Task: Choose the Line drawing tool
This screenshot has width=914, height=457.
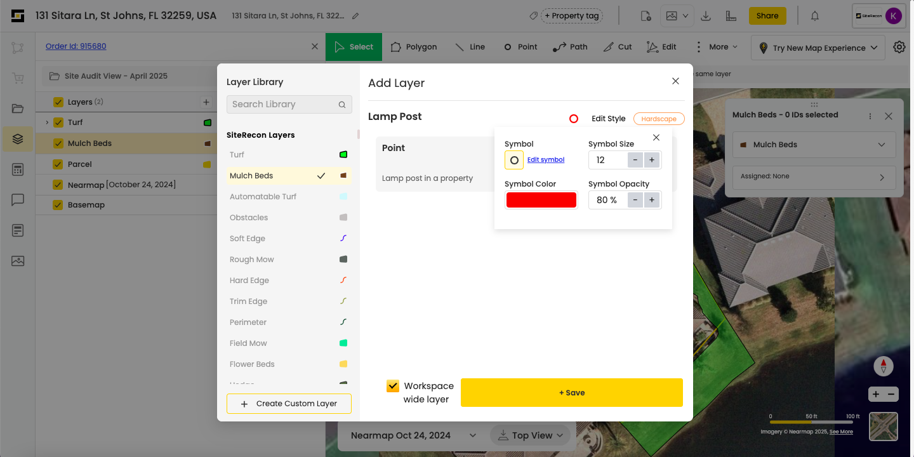Action: (470, 47)
